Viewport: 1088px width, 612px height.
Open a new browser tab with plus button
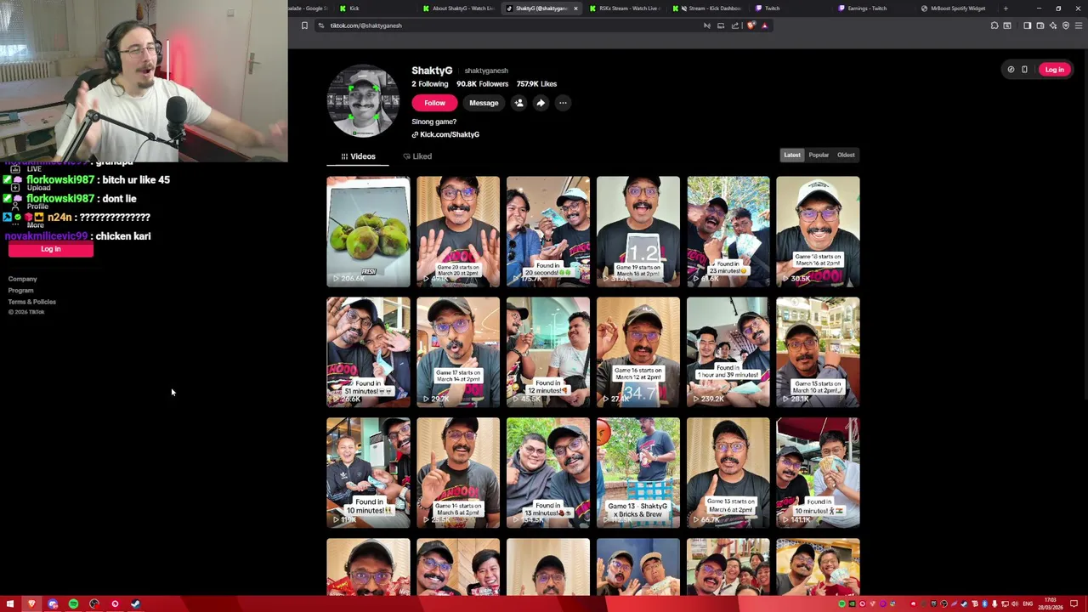pyautogui.click(x=1006, y=8)
